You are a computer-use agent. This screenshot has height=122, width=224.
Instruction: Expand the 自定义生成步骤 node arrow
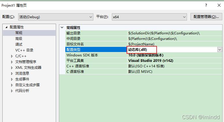pos(12,85)
